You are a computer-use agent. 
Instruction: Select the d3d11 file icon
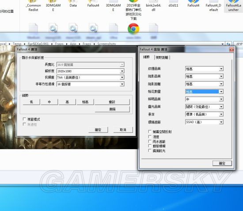tap(173, 4)
